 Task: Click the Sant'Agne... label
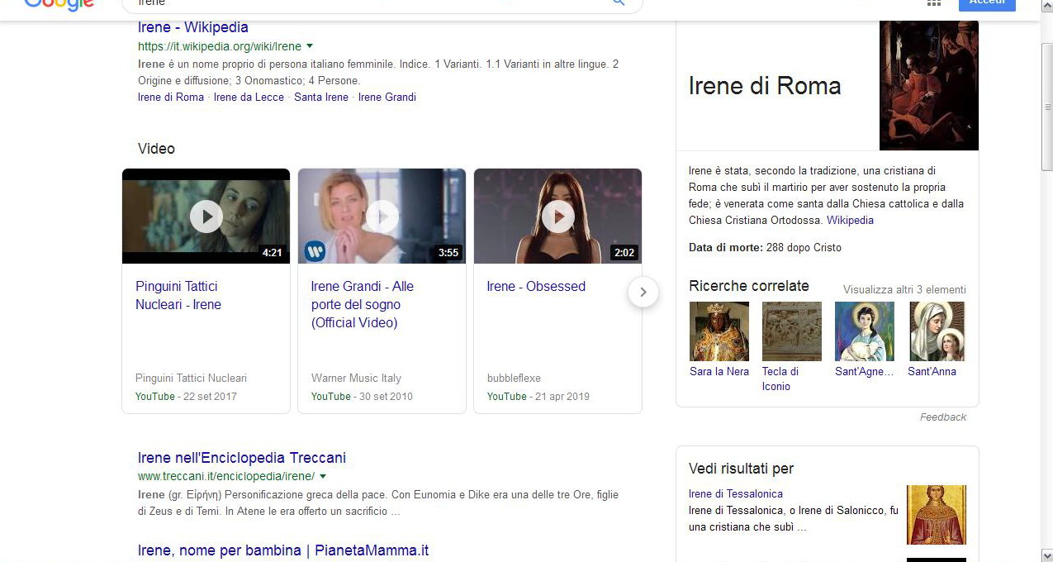click(x=865, y=372)
